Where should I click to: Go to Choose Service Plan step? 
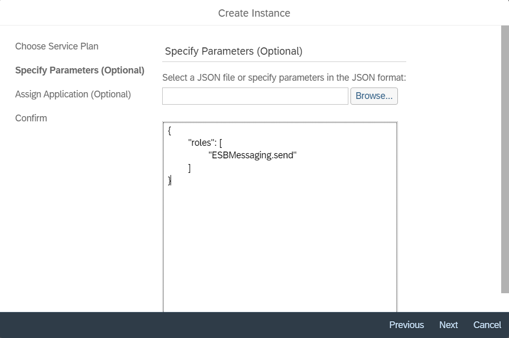[56, 46]
